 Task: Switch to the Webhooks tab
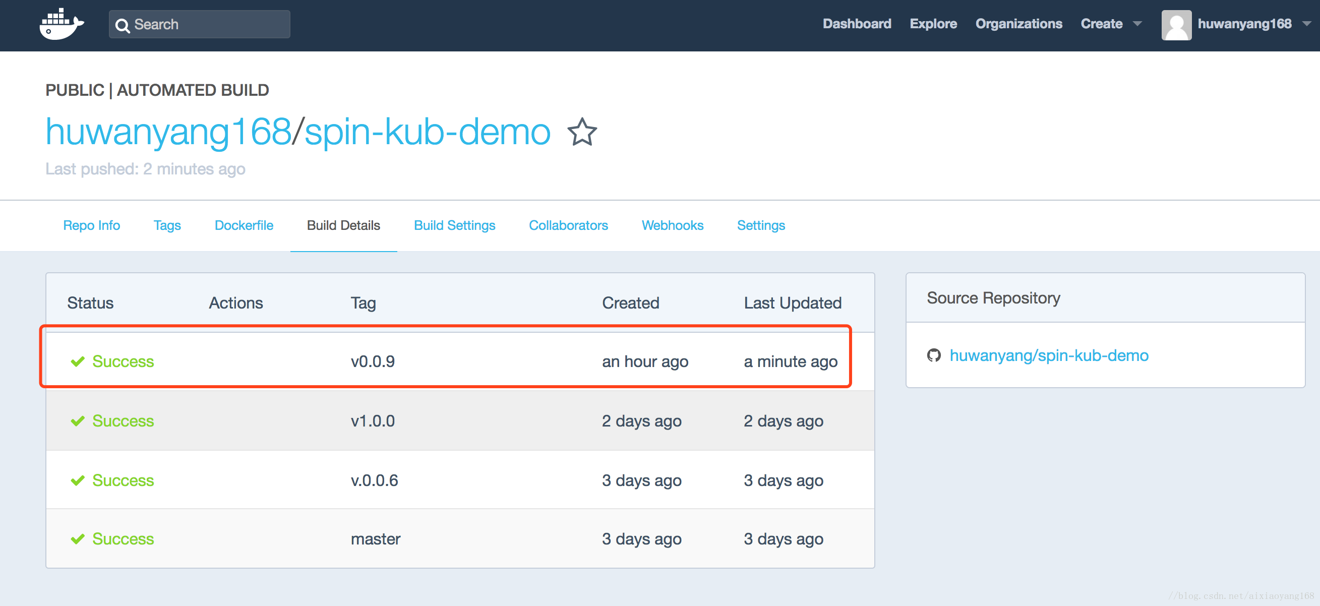tap(672, 225)
